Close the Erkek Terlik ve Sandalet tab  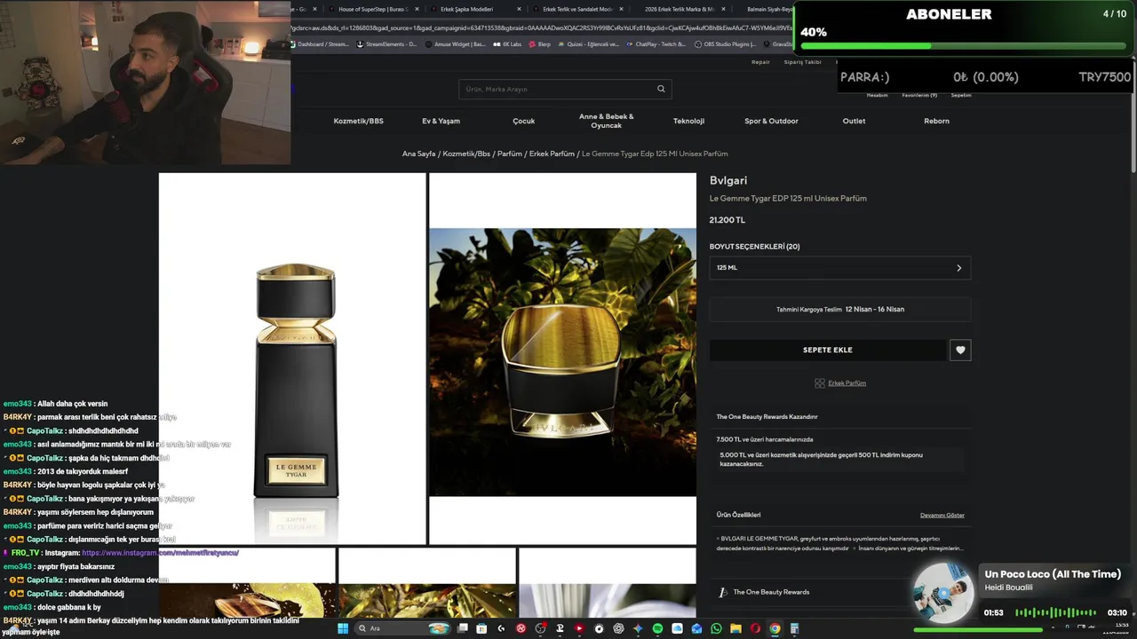[621, 9]
